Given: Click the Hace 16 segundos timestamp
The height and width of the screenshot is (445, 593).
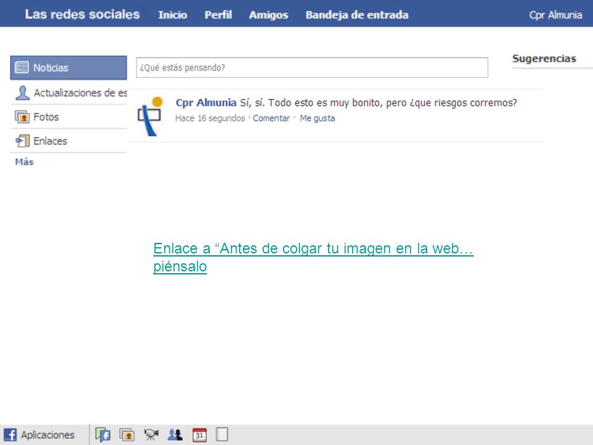Looking at the screenshot, I should (210, 118).
